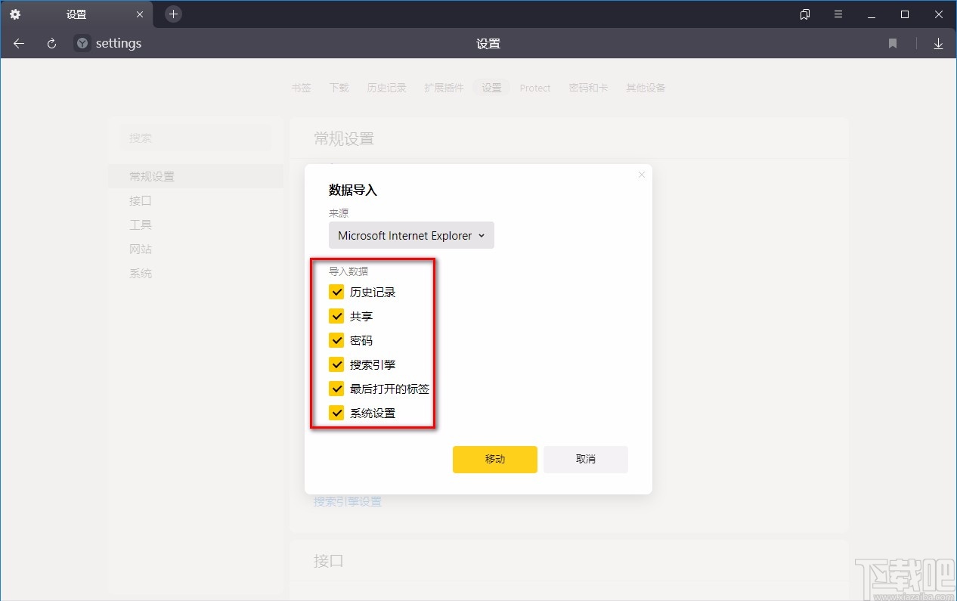Open the browser hamburger menu

838,14
